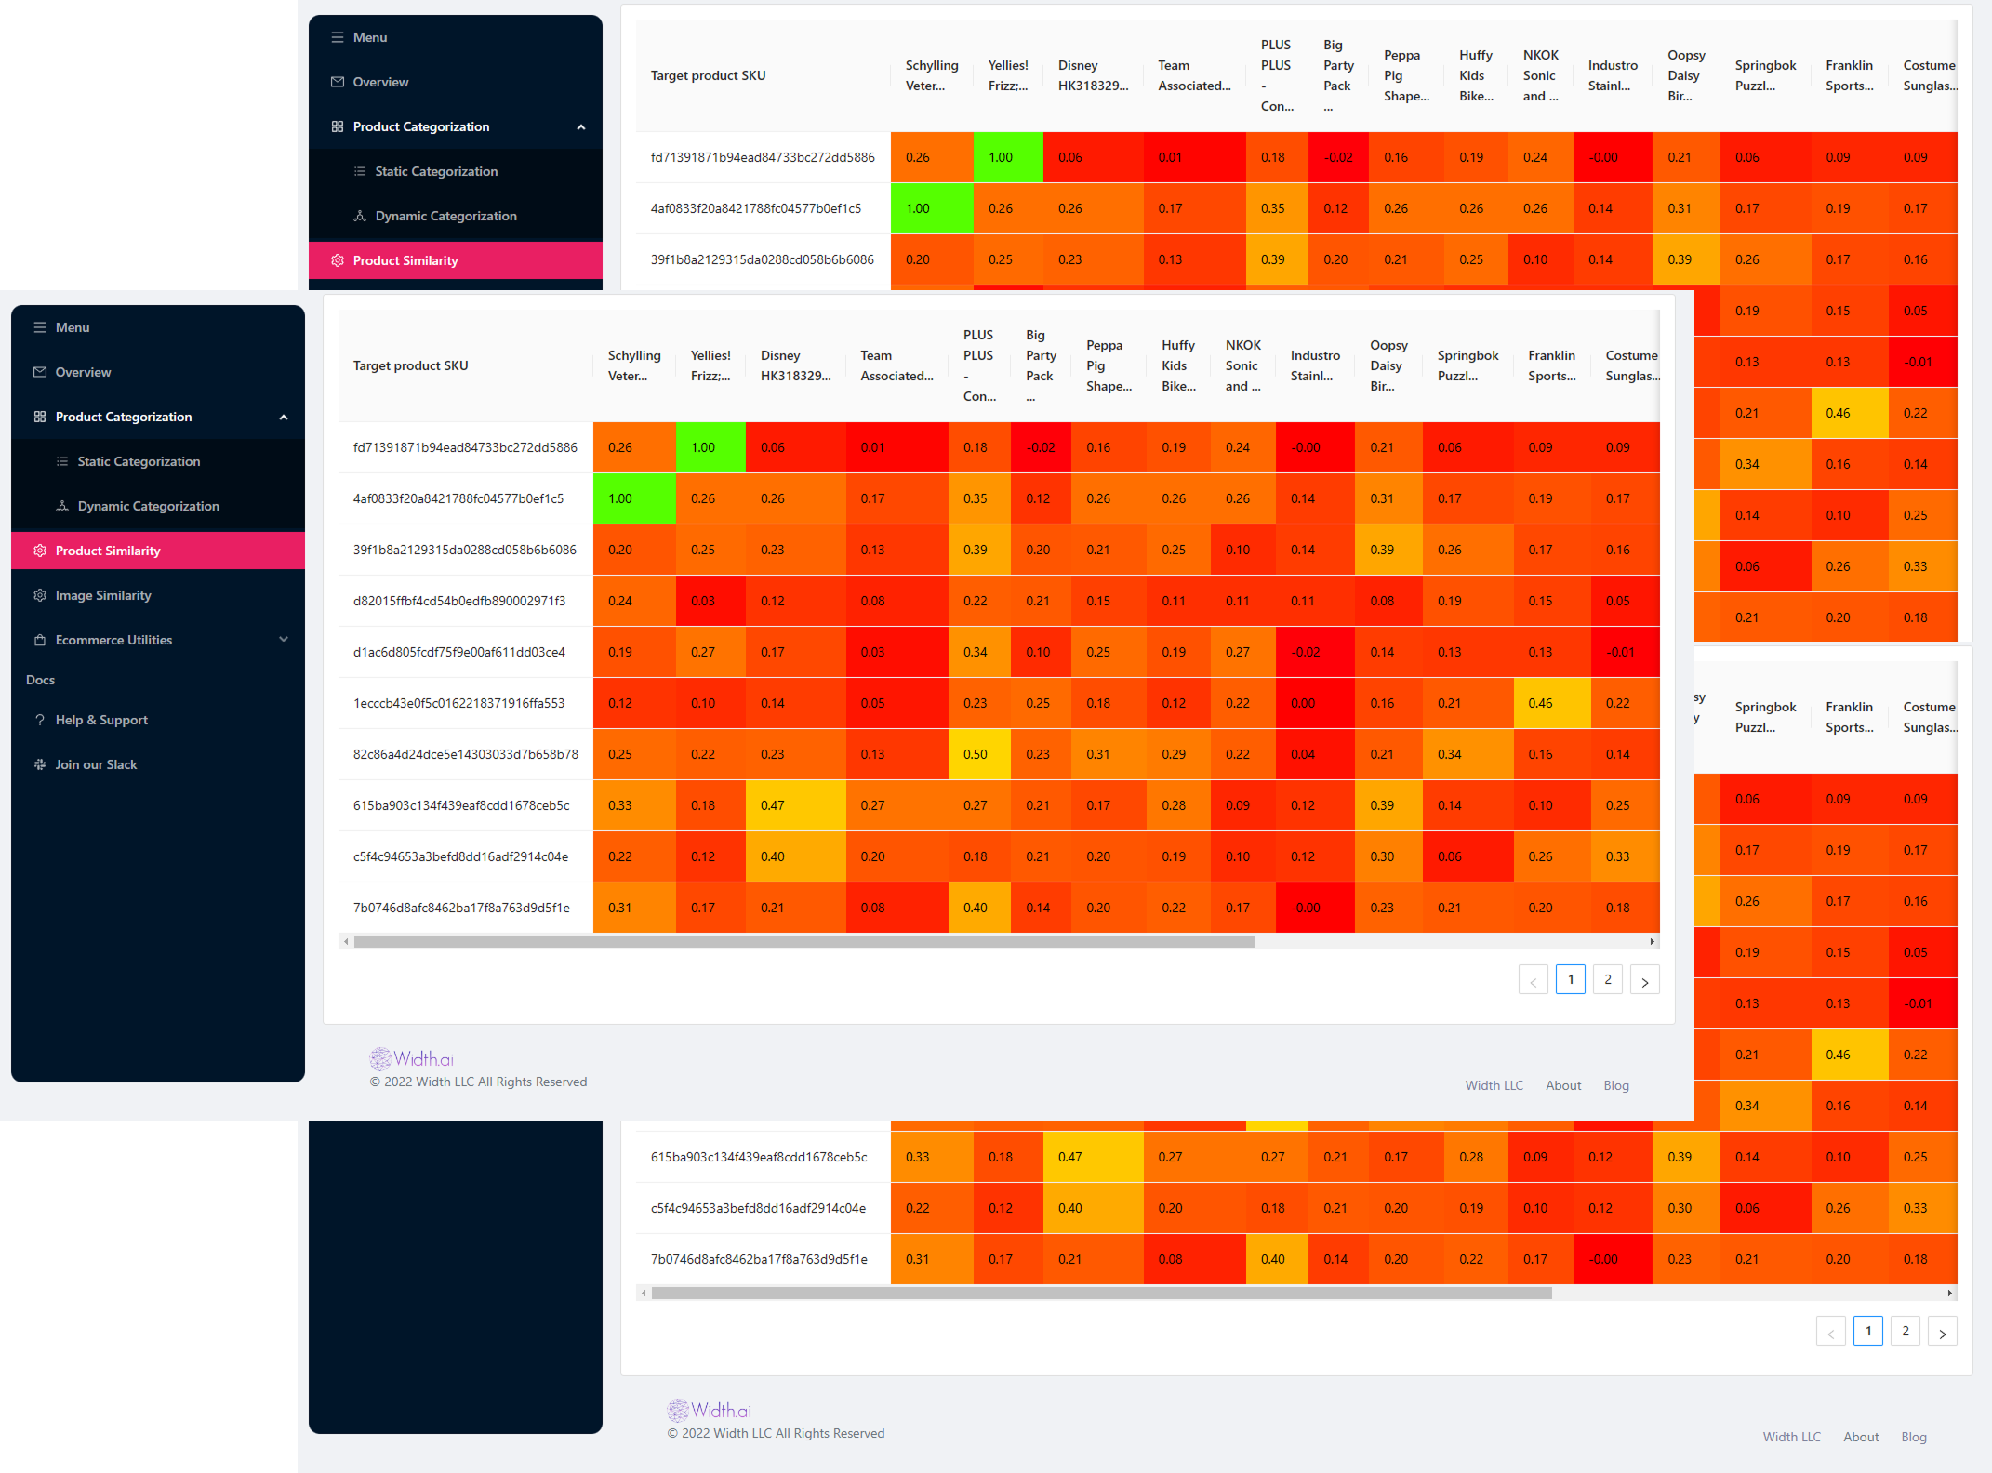Go to page 2 in front table pagination

[1608, 980]
